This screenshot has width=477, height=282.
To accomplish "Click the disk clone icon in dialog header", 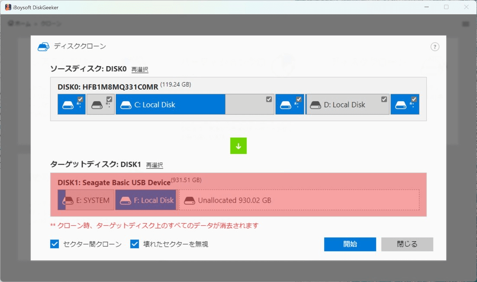I will coord(43,47).
